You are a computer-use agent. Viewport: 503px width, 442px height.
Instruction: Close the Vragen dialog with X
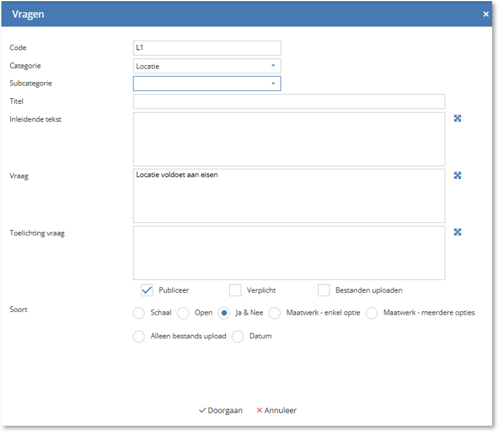click(x=485, y=14)
